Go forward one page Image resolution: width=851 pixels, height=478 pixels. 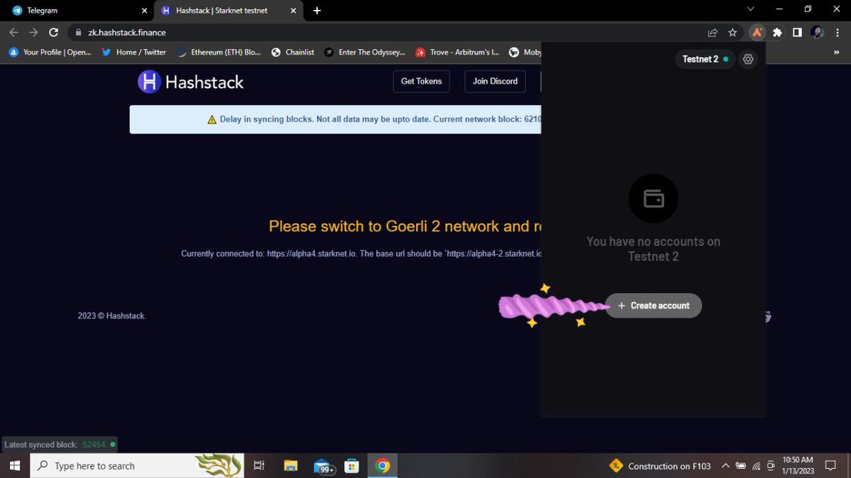pyautogui.click(x=33, y=32)
